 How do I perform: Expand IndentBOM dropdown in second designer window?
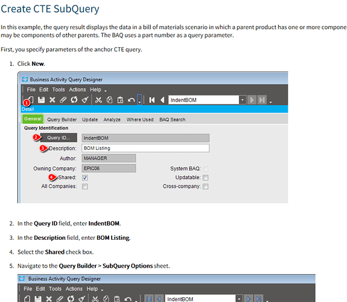(x=239, y=299)
